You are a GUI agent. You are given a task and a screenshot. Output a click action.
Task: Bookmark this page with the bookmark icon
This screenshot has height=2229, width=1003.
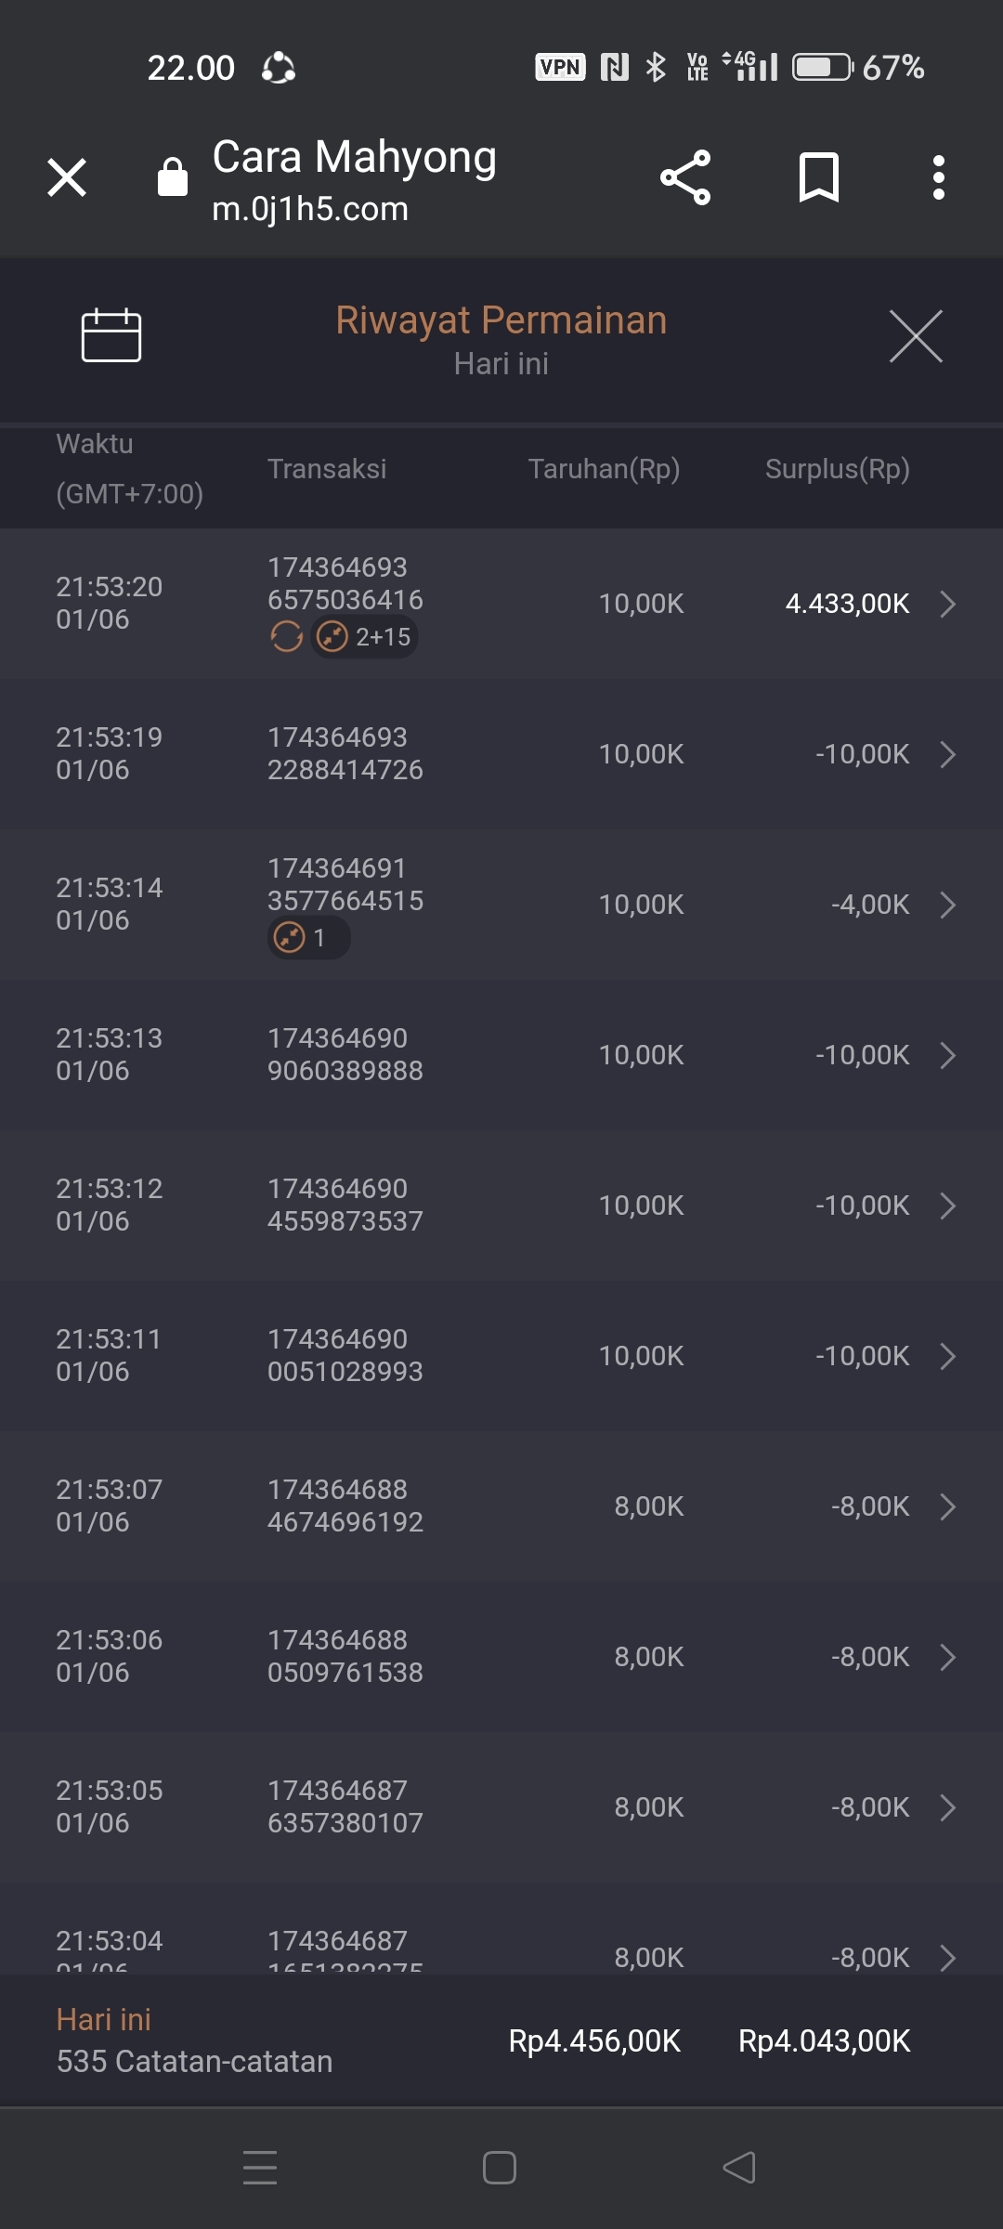pyautogui.click(x=818, y=177)
